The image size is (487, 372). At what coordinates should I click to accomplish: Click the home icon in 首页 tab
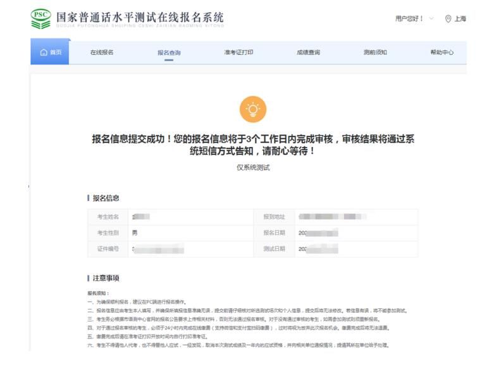click(44, 52)
